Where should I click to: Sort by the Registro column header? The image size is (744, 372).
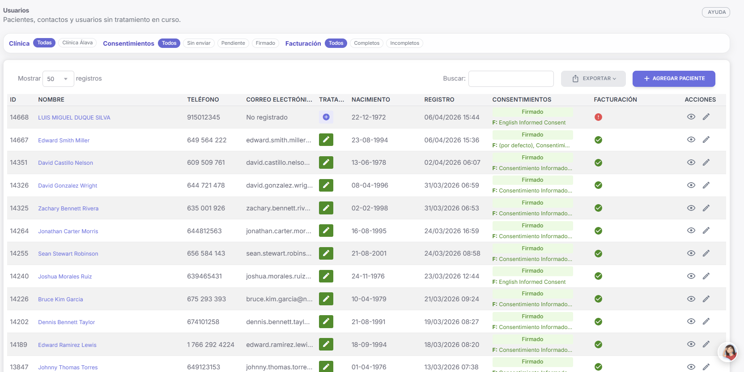tap(439, 100)
